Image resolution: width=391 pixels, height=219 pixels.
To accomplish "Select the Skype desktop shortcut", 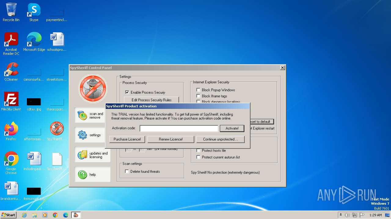I will pos(34,12).
